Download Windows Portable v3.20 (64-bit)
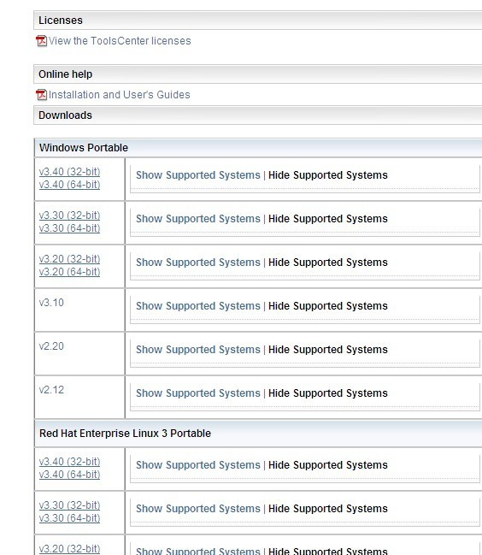Screen dimensions: 482x555 point(70,272)
